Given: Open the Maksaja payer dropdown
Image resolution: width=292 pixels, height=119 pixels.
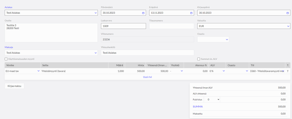Looking at the screenshot, I should (x=96, y=53).
